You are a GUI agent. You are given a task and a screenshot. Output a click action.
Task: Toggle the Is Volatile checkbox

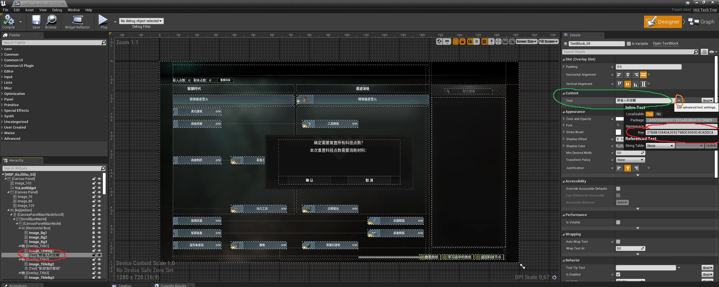pos(618,222)
